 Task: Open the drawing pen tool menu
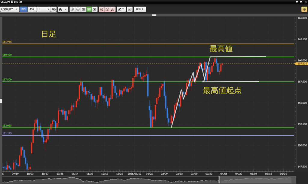click(x=121, y=9)
